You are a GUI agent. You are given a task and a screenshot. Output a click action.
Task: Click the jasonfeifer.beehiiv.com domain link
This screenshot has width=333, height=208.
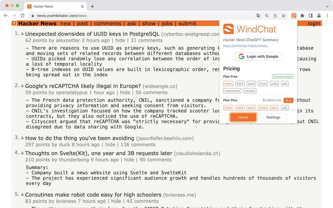[x=165, y=138]
